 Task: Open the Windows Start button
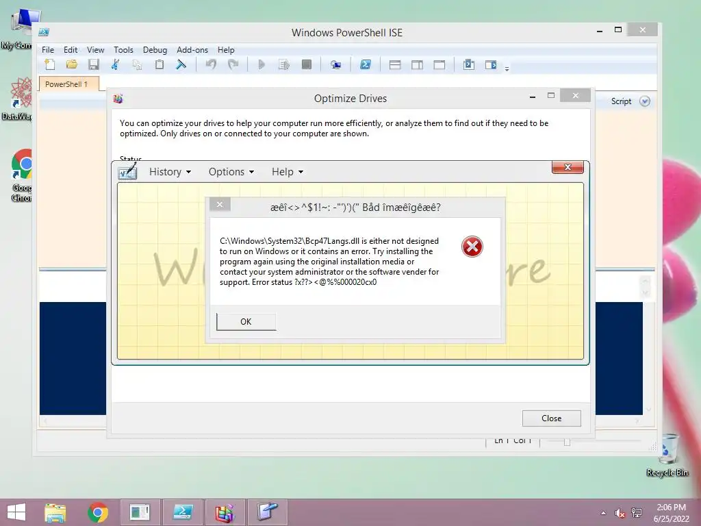click(16, 512)
